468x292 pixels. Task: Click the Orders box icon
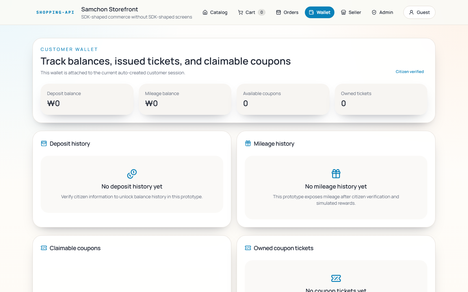(279, 12)
